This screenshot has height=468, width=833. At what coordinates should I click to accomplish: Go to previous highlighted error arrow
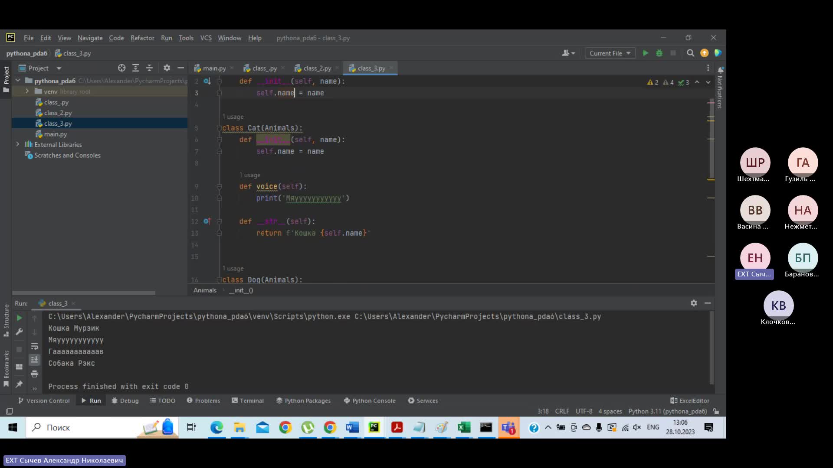(x=697, y=82)
